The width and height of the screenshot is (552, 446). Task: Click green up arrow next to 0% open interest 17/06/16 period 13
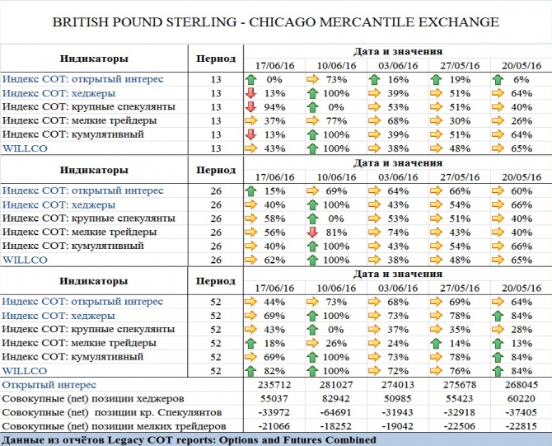pos(250,79)
